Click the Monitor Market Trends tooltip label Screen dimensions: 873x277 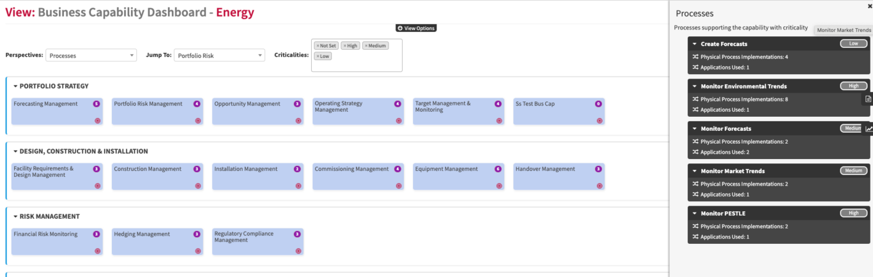pyautogui.click(x=844, y=30)
